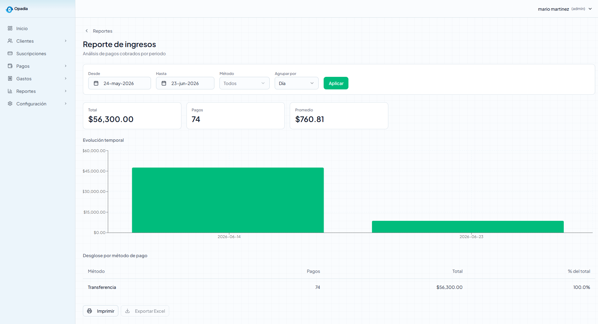Click the Desde date field 24-may-2026
The width and height of the screenshot is (598, 324).
point(119,83)
